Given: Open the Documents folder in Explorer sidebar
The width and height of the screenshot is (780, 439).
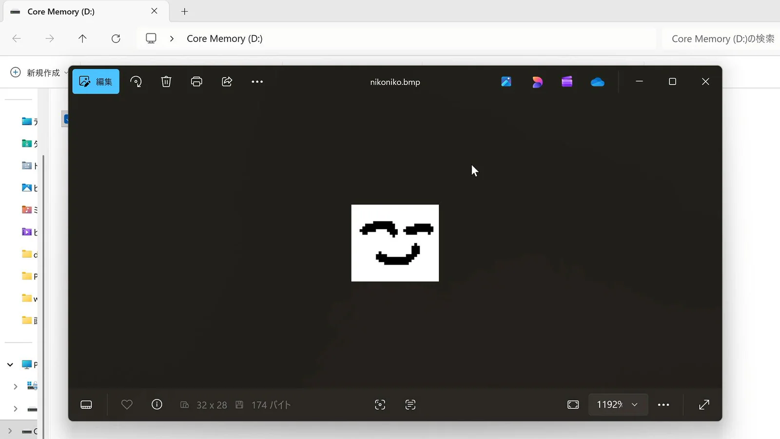Looking at the screenshot, I should [29, 166].
